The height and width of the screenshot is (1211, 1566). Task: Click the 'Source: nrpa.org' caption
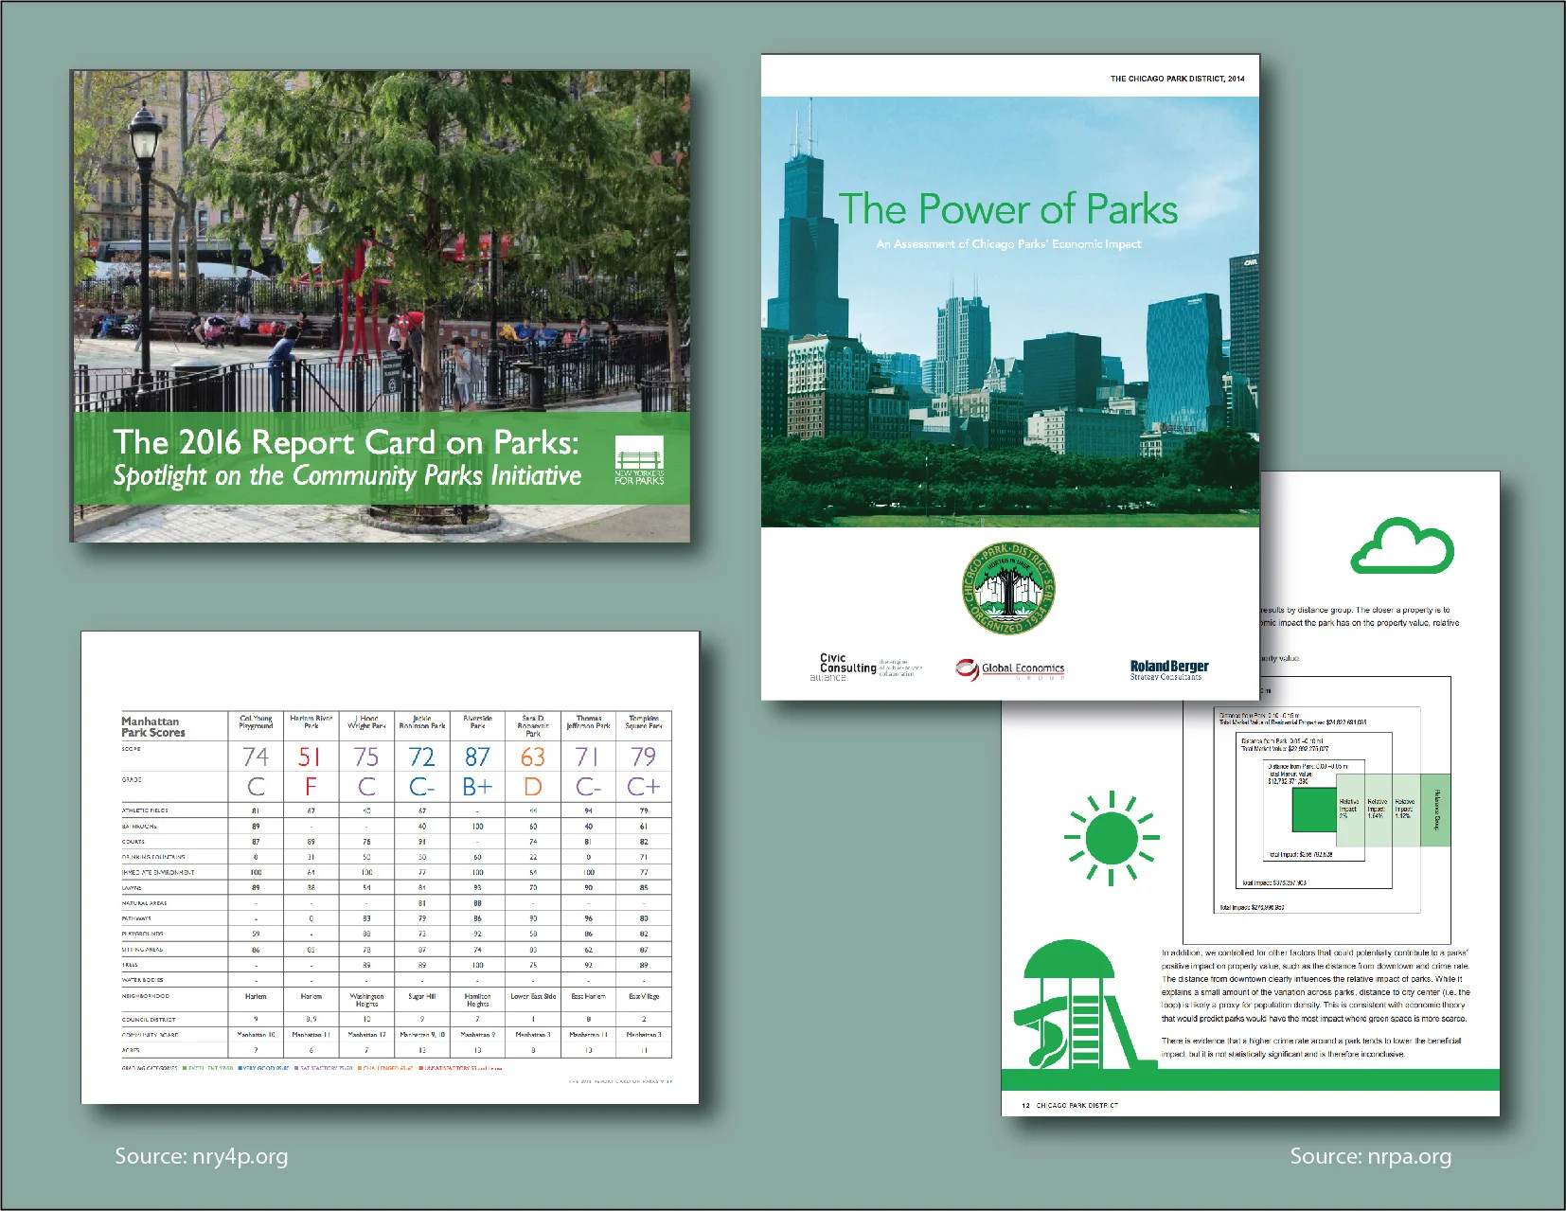point(1370,1156)
